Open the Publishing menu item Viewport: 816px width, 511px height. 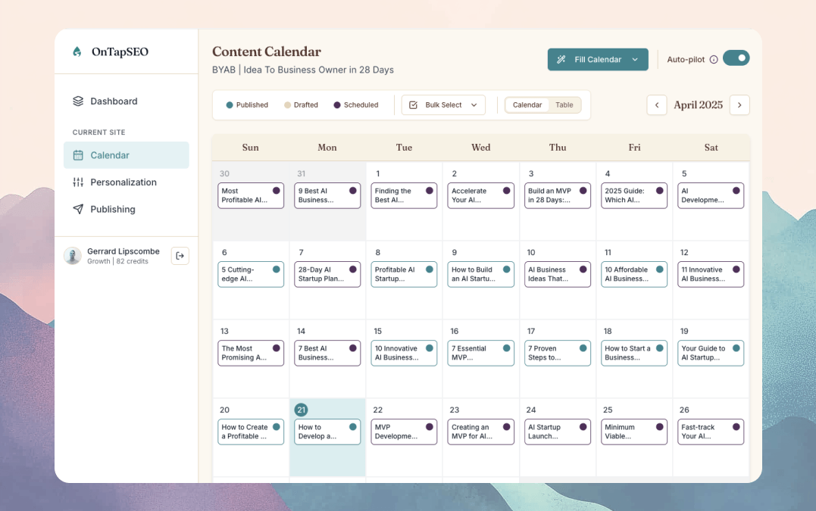tap(113, 210)
